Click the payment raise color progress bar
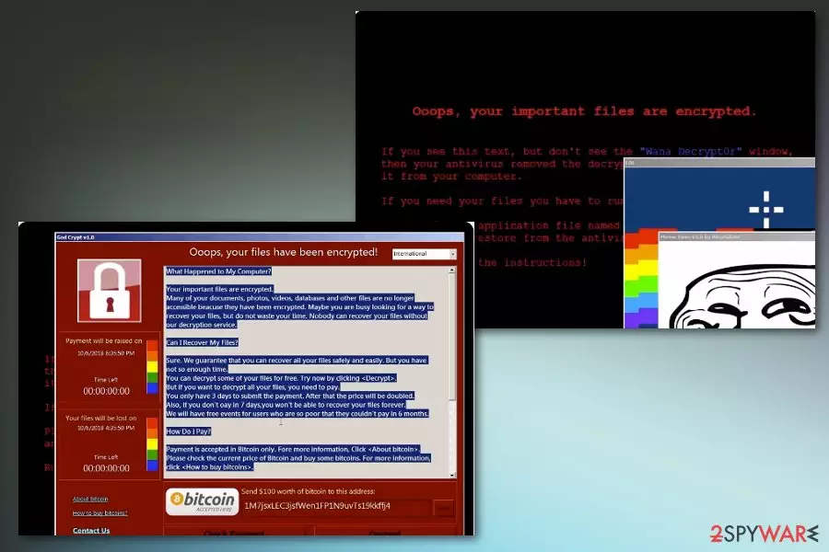Viewport: 829px width, 552px height. 152,366
